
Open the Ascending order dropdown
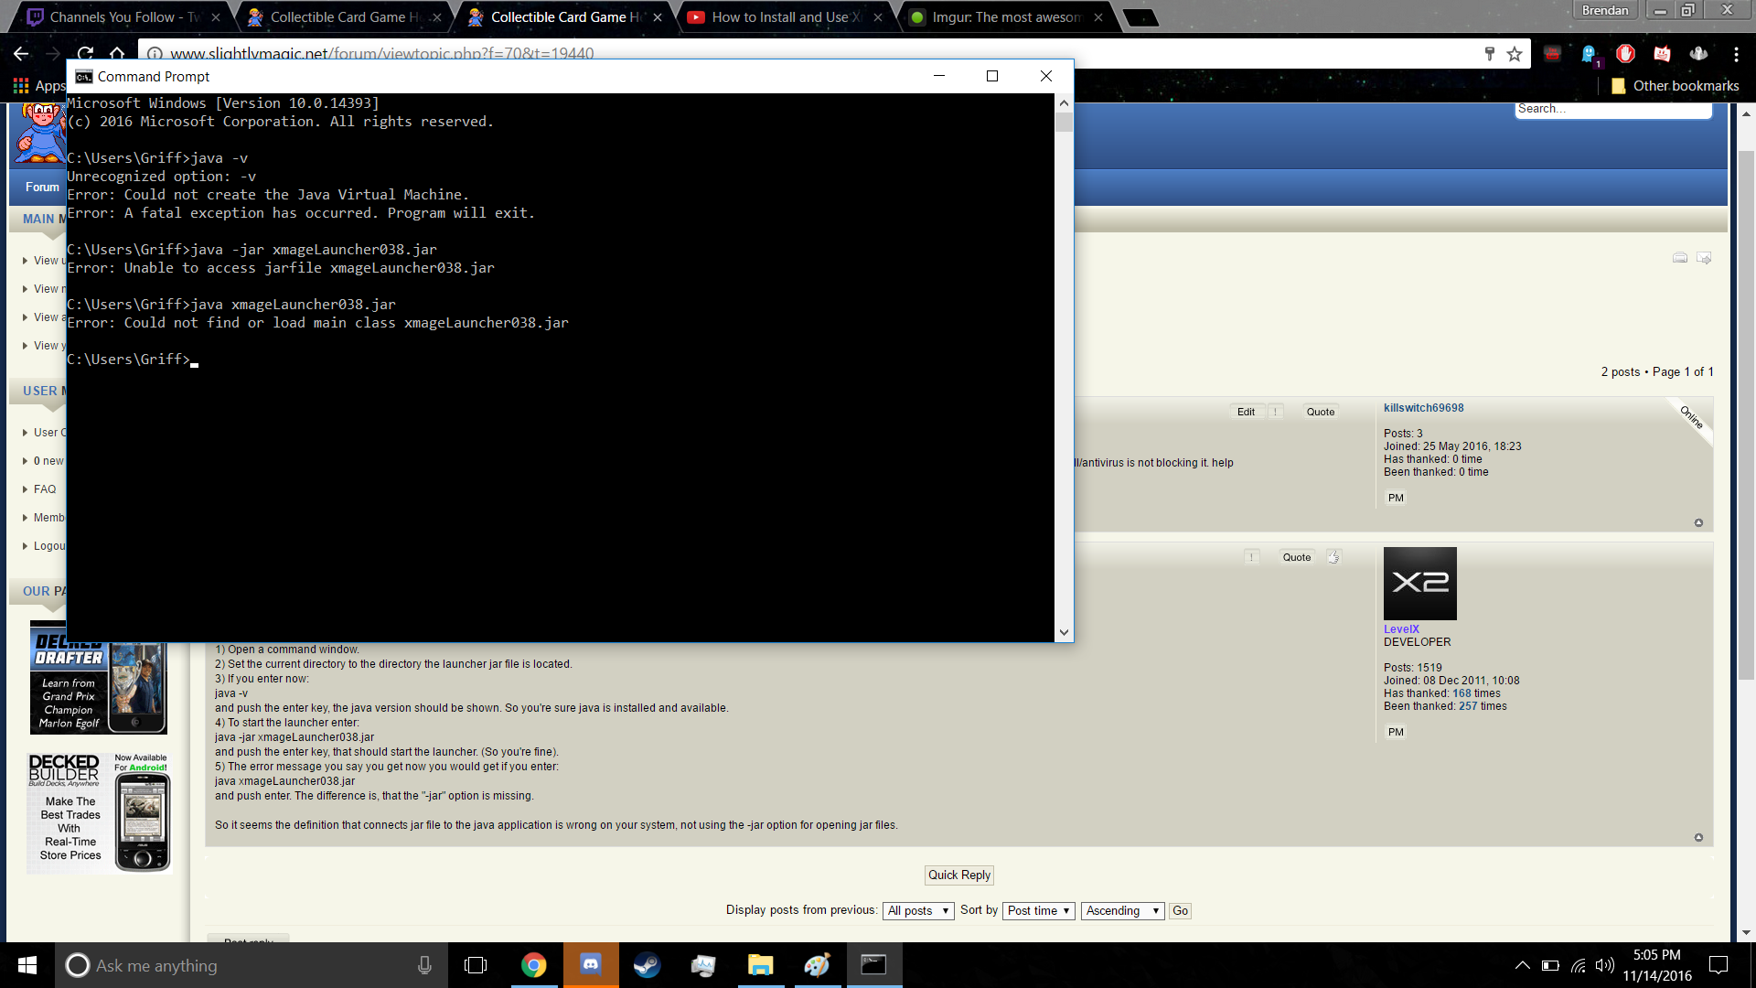point(1122,910)
